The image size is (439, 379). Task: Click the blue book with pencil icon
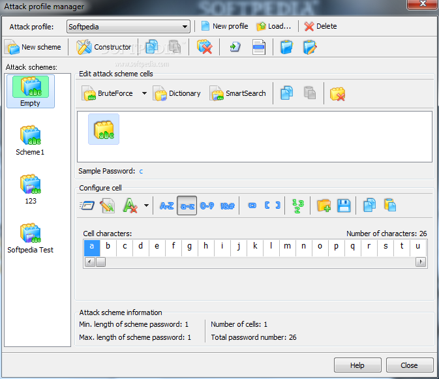tap(310, 47)
